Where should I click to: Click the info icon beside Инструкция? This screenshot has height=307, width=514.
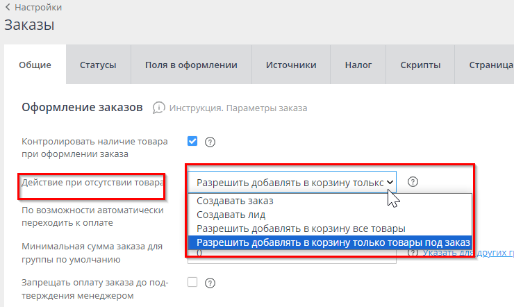[x=159, y=108]
